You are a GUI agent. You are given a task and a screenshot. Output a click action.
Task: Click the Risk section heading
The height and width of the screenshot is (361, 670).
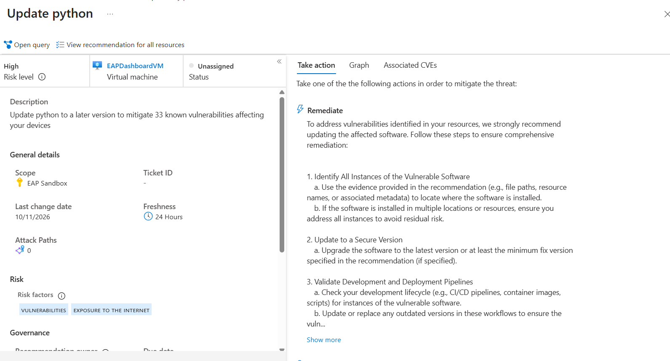(17, 279)
